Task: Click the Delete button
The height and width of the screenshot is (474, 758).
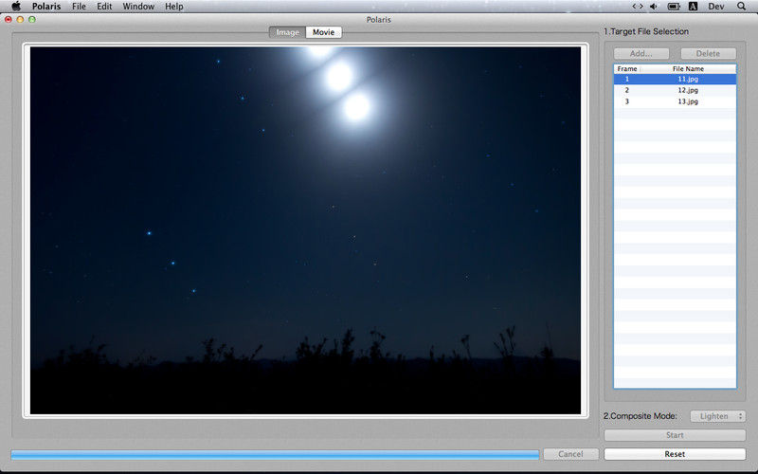Action: tap(708, 54)
